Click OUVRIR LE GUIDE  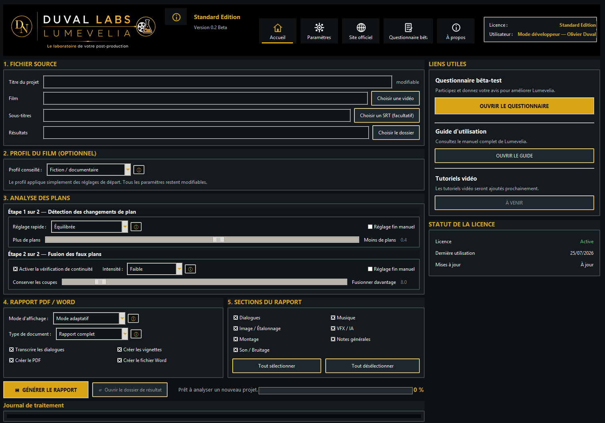(514, 156)
